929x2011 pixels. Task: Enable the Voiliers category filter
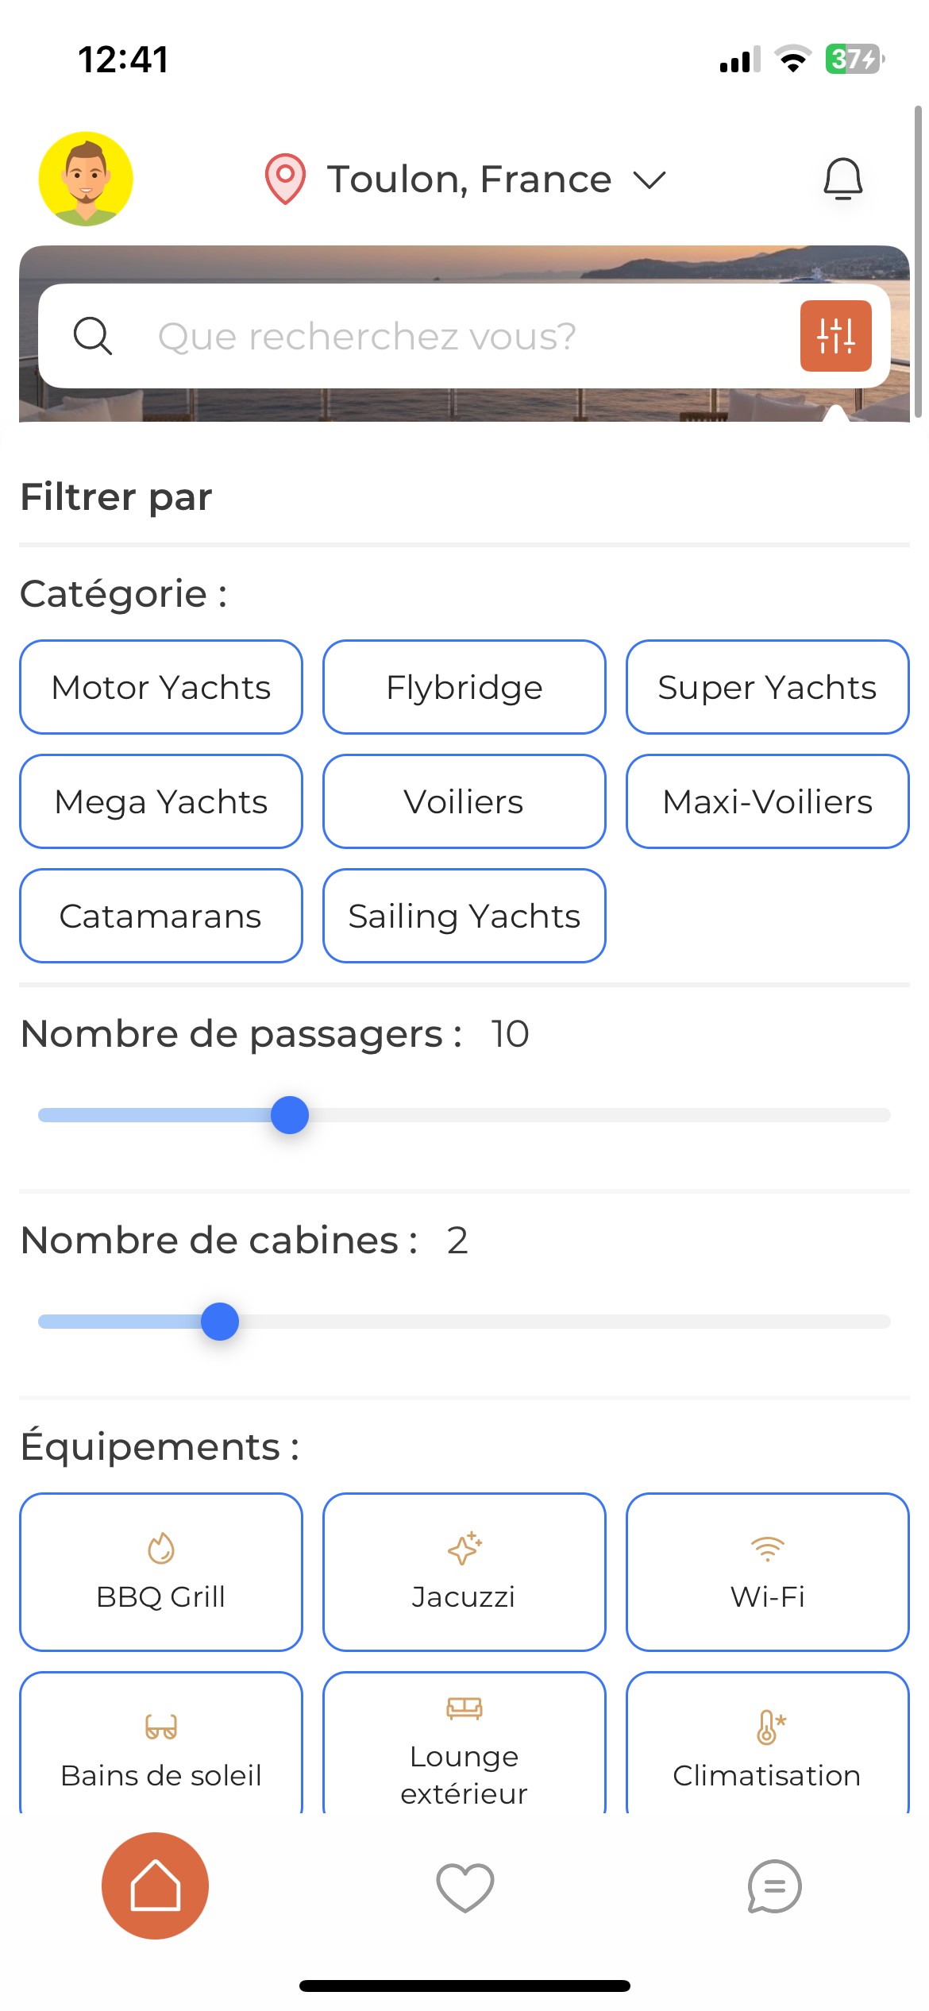coord(464,801)
